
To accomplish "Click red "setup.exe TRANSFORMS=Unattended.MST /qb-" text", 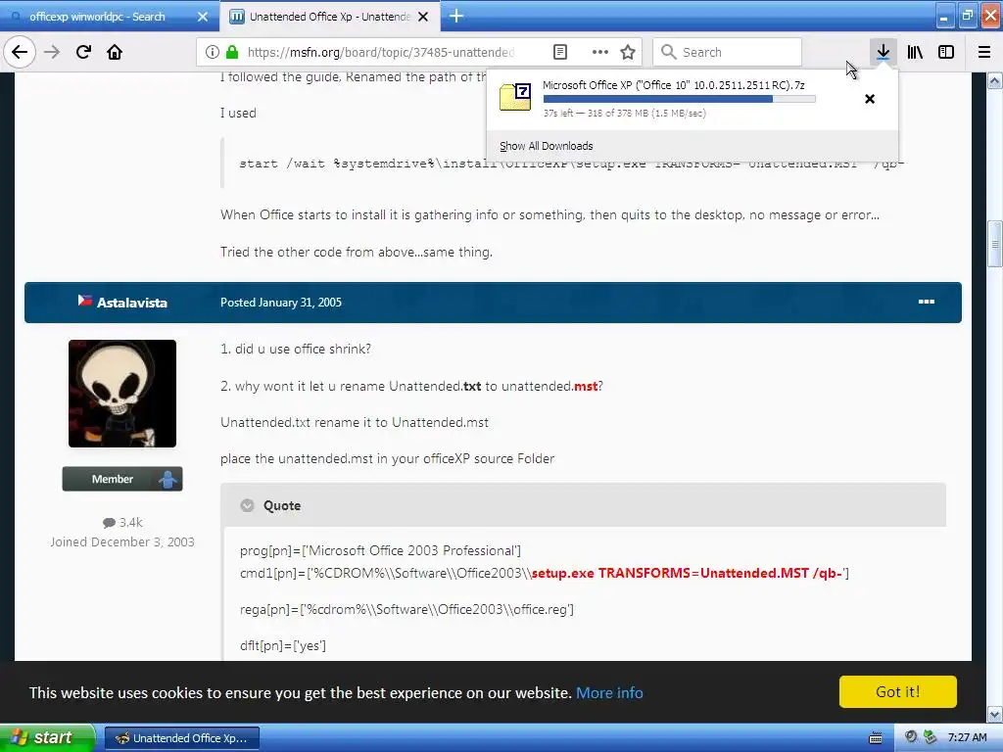I will (x=687, y=574).
